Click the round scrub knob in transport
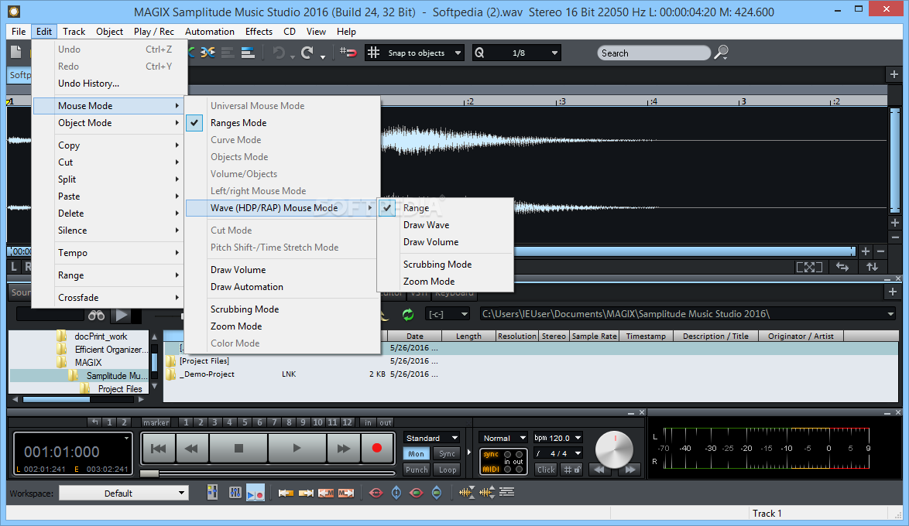The height and width of the screenshot is (526, 909). click(x=614, y=449)
